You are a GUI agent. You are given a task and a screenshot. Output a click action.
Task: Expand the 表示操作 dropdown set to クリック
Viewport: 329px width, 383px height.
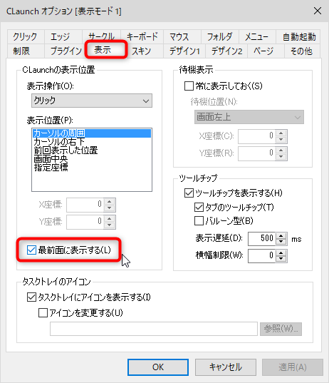(x=92, y=101)
